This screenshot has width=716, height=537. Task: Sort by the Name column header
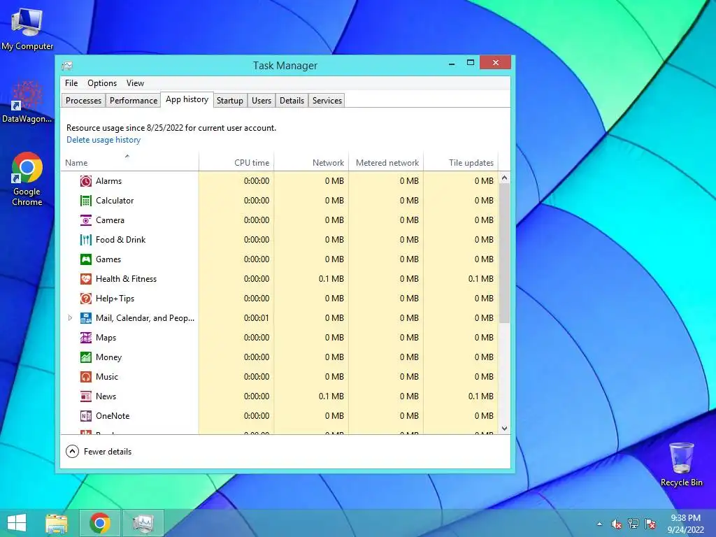point(129,162)
